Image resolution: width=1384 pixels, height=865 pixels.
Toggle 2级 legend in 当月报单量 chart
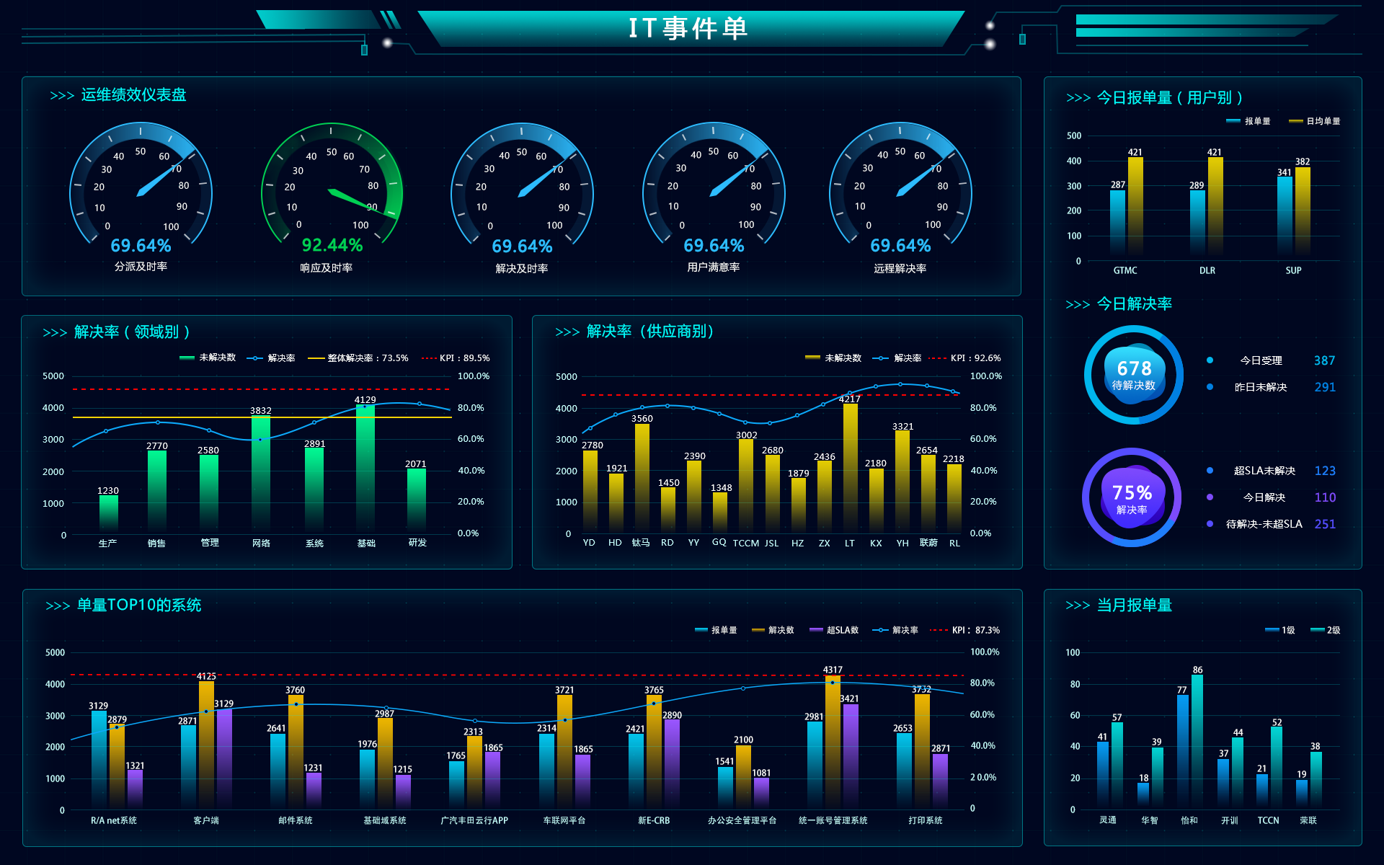coord(1326,630)
